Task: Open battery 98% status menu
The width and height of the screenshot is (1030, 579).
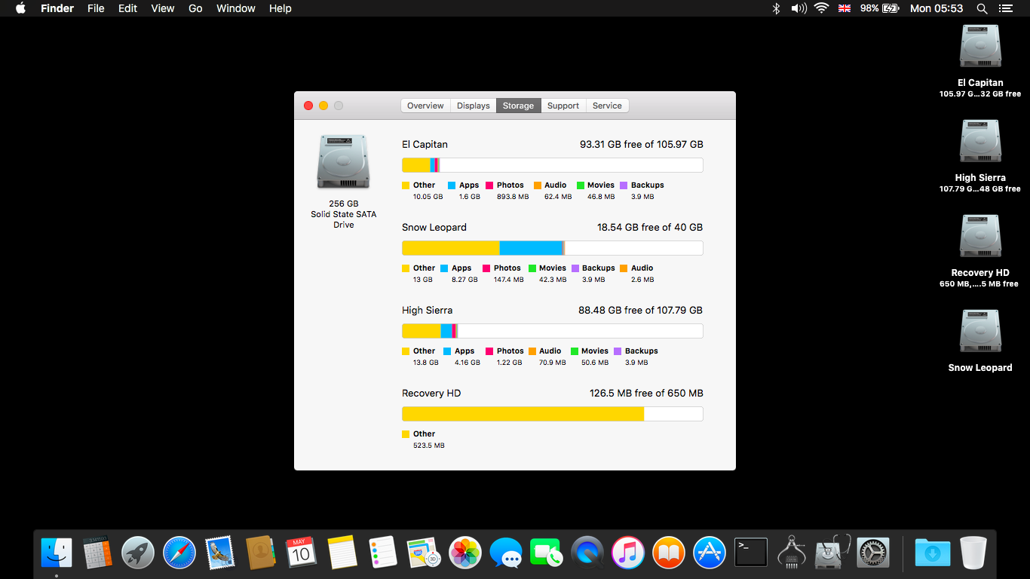Action: [879, 8]
